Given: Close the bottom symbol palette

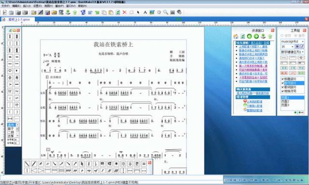Looking at the screenshot, I should tap(150, 162).
